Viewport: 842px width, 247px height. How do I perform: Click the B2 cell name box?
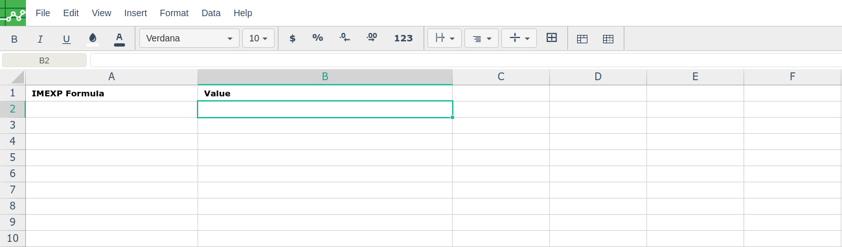(44, 60)
